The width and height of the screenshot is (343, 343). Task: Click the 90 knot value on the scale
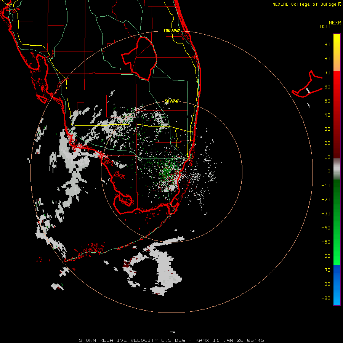pos(327,45)
